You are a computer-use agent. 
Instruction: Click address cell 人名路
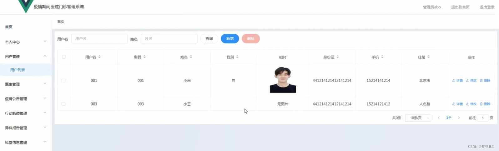point(425,104)
